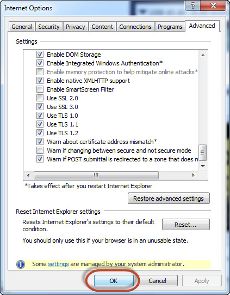Click the vertical scrollbar thumb
Viewport: 230px width, 295px height.
203,153
